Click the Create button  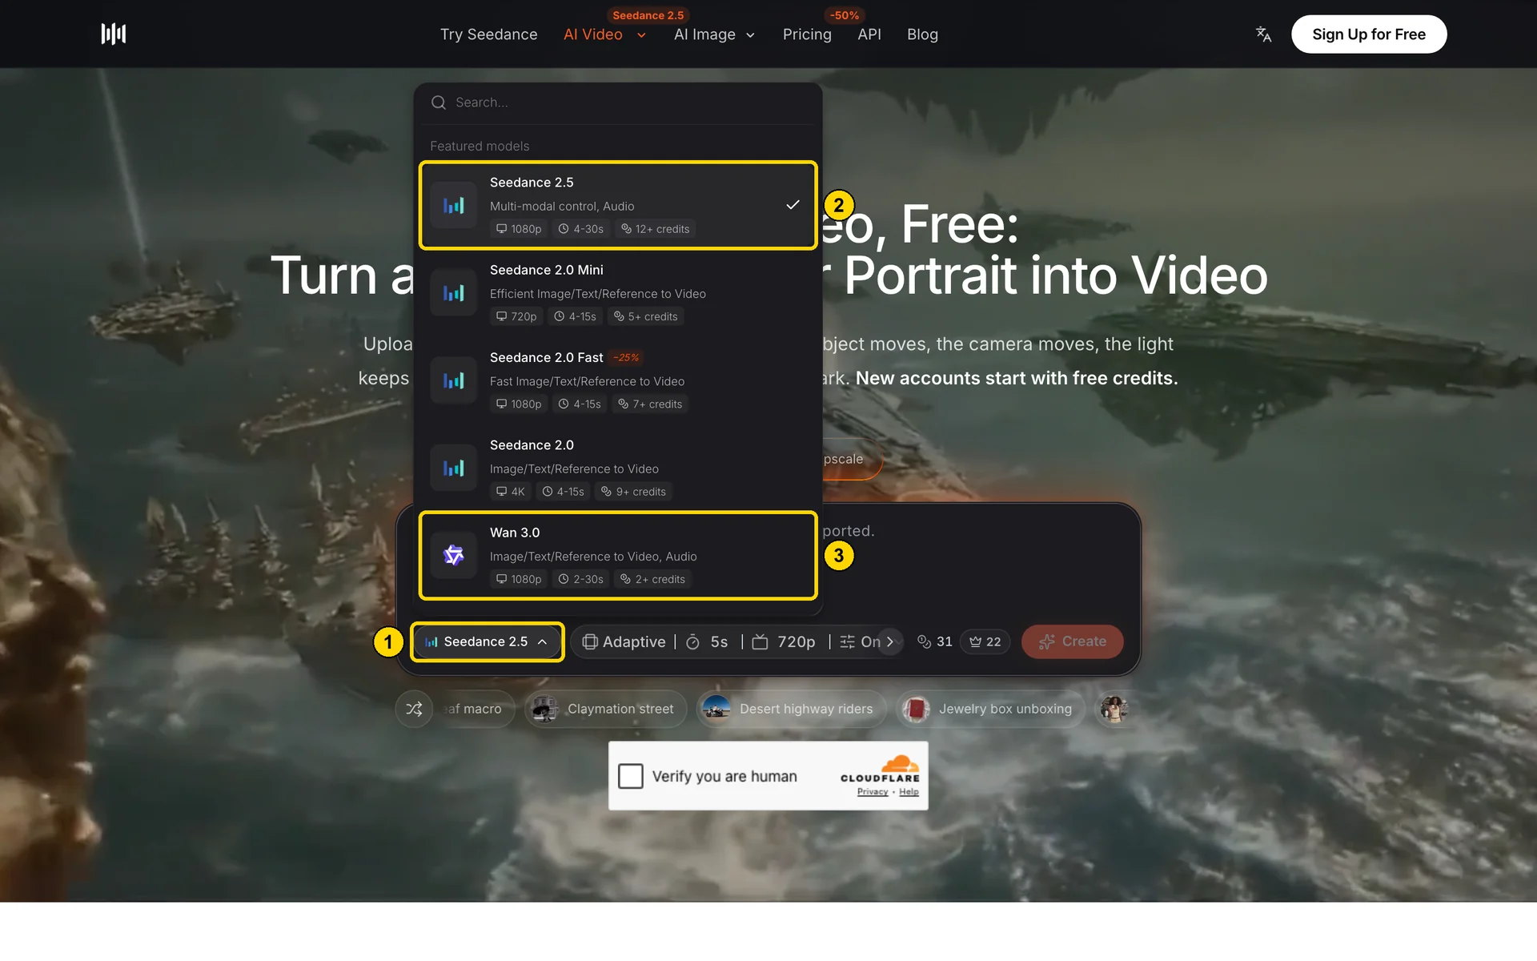[x=1072, y=641]
